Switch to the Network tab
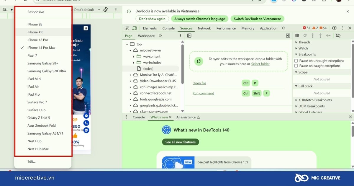The width and height of the screenshot is (354, 186). [204, 28]
